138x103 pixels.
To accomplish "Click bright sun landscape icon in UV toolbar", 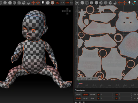I will coord(110,3).
